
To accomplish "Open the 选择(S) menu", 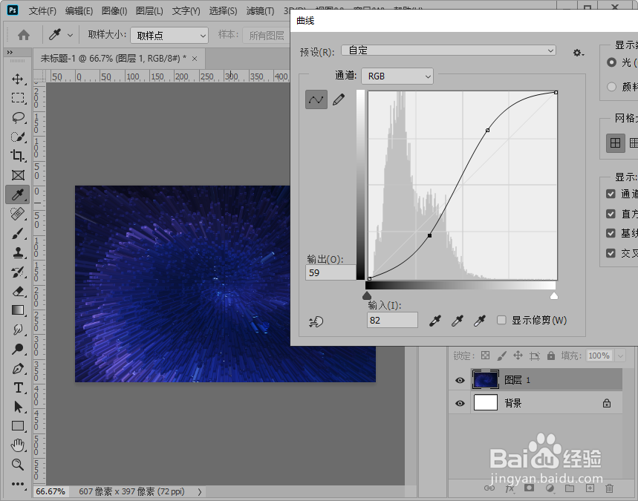I will (223, 11).
